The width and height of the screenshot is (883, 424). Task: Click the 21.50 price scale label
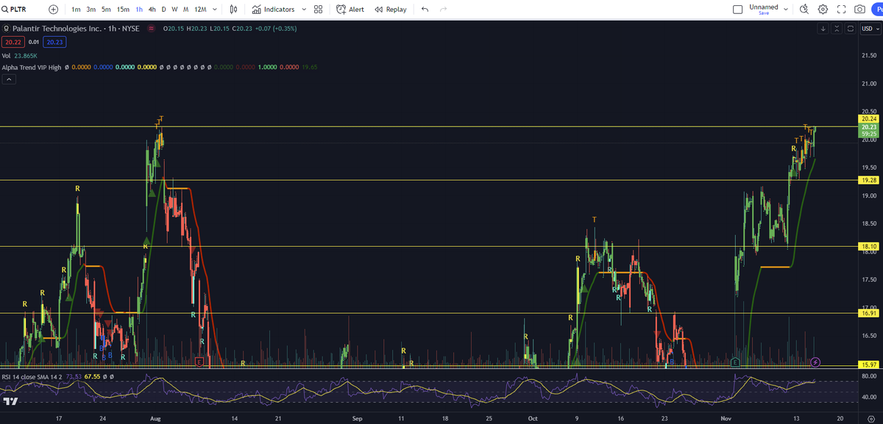[869, 55]
